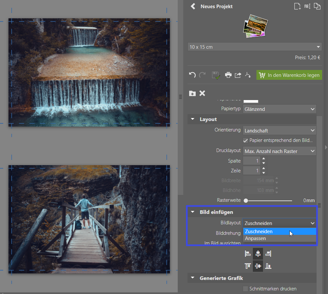Align image to bottom edge

point(268,266)
